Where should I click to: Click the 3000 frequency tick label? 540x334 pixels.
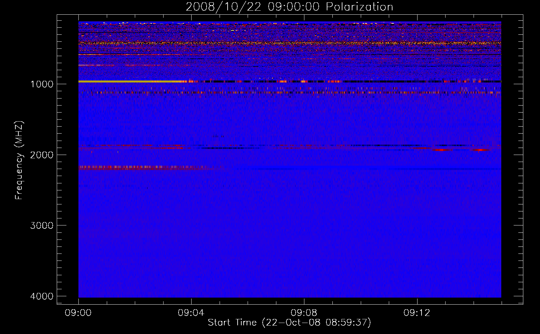(x=42, y=225)
